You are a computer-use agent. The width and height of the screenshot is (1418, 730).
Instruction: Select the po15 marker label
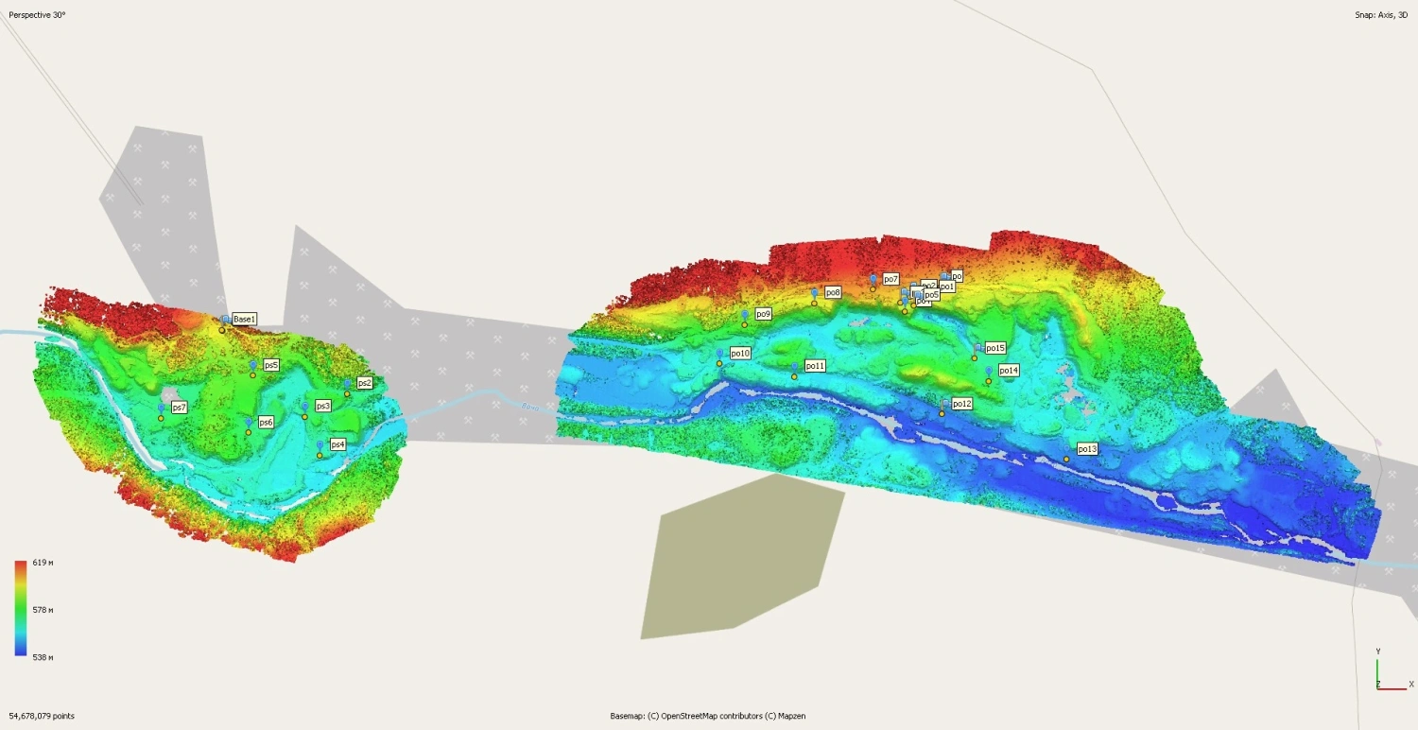pos(995,348)
